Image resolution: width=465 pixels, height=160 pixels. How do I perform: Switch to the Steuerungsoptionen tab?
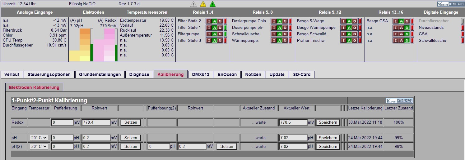[49, 74]
